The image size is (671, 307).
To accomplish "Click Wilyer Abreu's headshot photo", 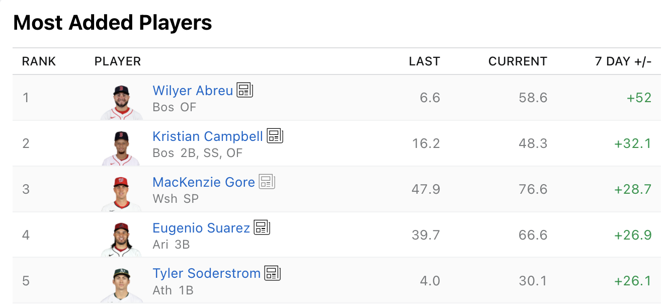I will tap(121, 102).
